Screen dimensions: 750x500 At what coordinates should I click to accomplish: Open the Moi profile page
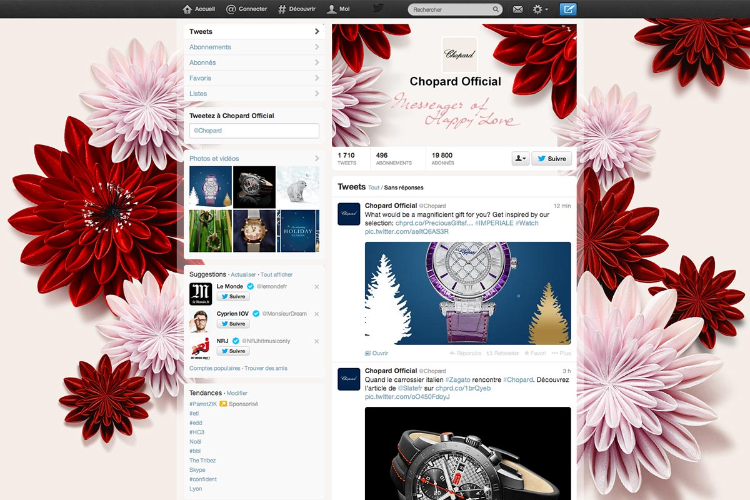point(338,9)
